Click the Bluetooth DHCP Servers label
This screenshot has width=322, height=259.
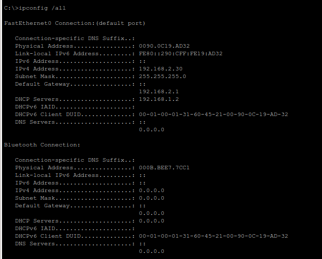[x=35, y=221]
